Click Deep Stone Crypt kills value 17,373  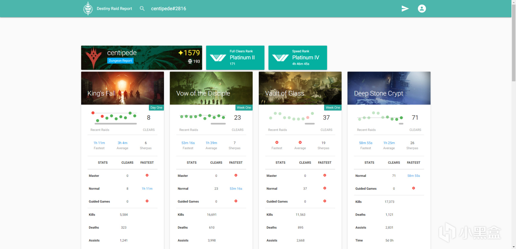(x=389, y=202)
